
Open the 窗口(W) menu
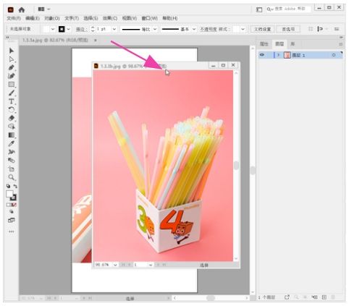coord(149,18)
